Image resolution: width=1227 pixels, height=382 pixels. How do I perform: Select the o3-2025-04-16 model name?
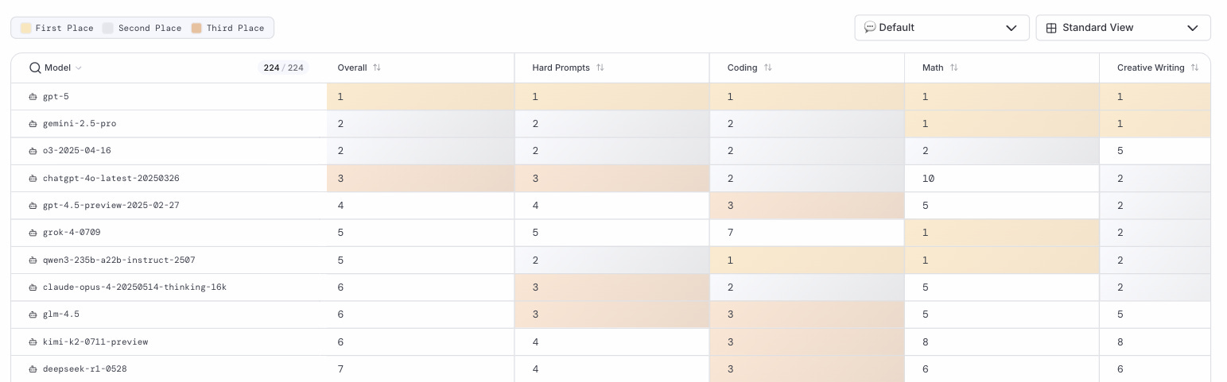[77, 151]
